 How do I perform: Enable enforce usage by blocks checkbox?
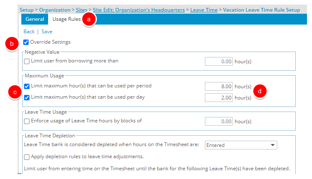pos(27,121)
